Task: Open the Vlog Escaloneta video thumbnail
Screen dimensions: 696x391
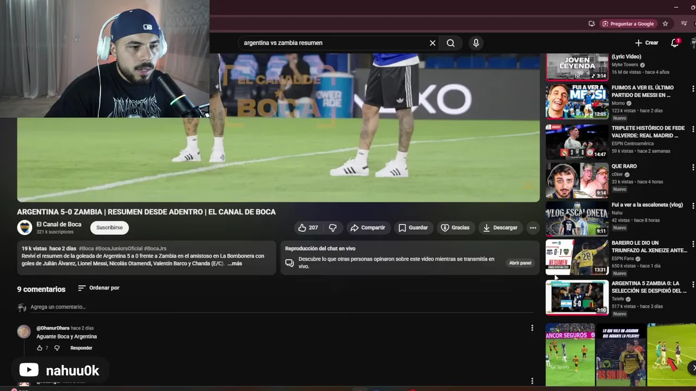Action: pos(577,219)
